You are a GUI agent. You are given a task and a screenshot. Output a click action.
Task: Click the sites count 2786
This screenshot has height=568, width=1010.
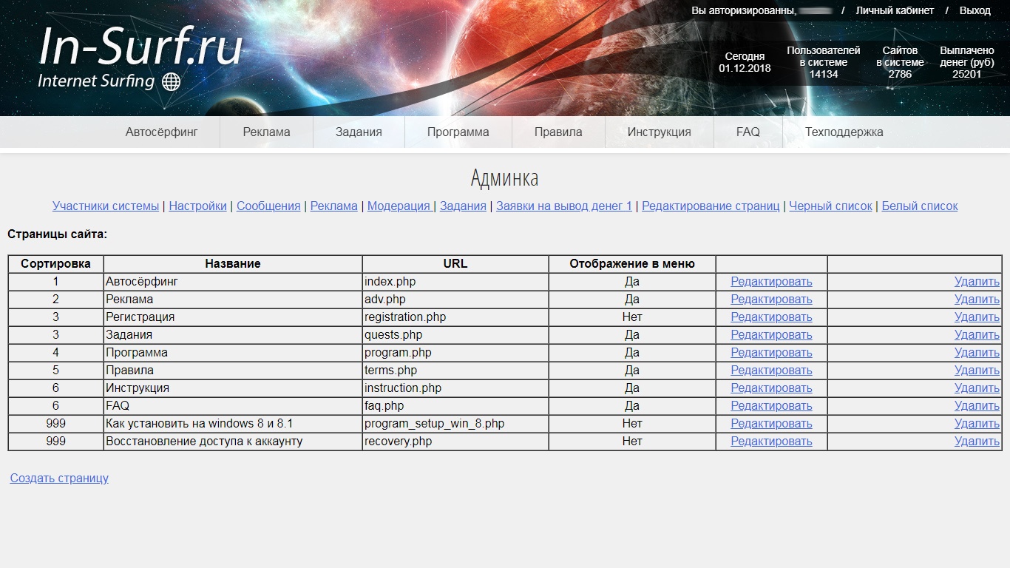click(900, 74)
